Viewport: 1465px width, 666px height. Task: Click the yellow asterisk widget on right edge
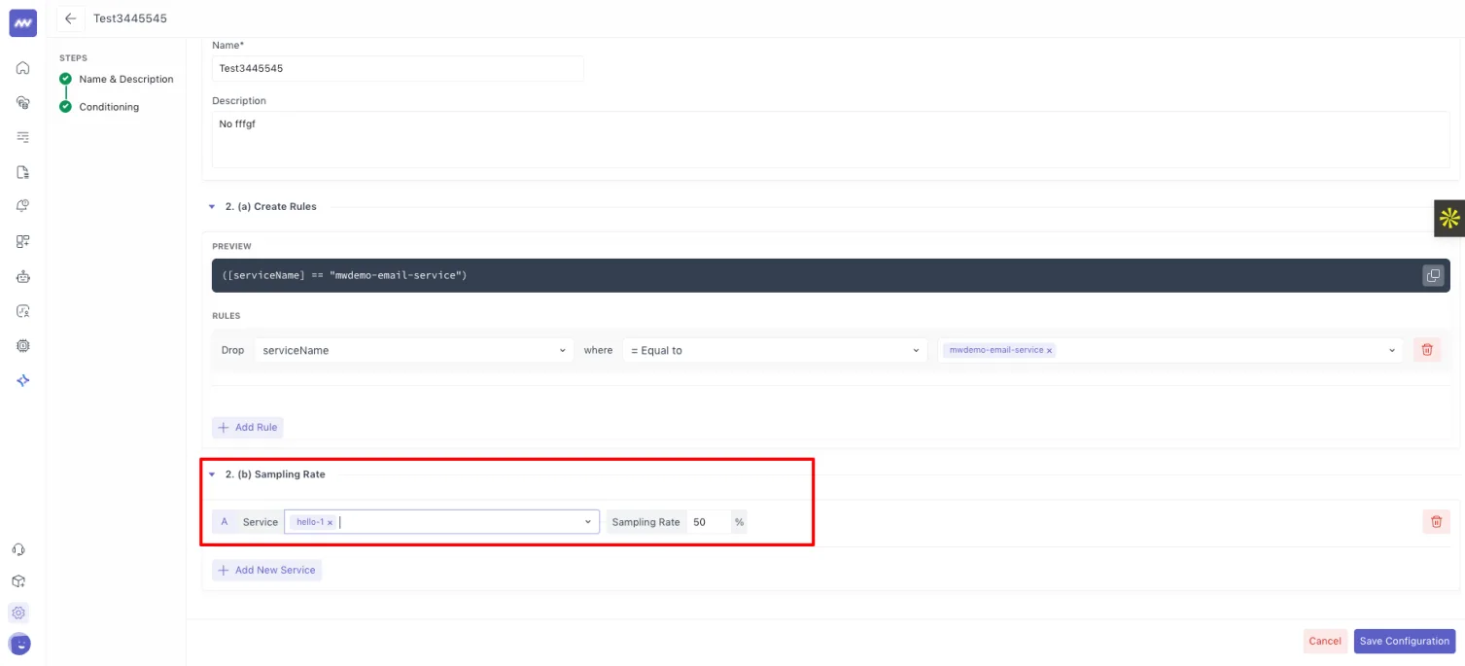tap(1449, 219)
